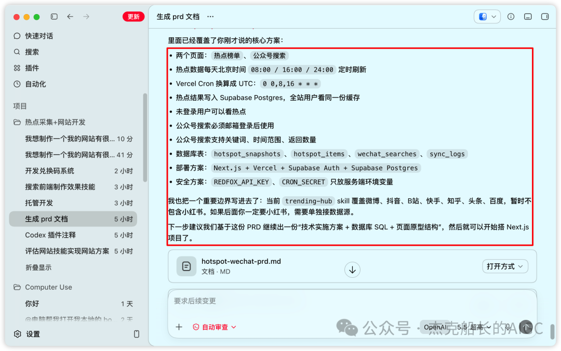Click the sync_logs code chip
The image size is (561, 351).
coord(447,154)
